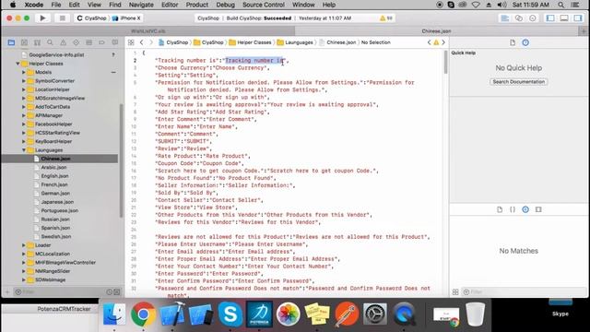Image resolution: width=590 pixels, height=332 pixels.
Task: Show the File inspector
Action: pos(513,42)
